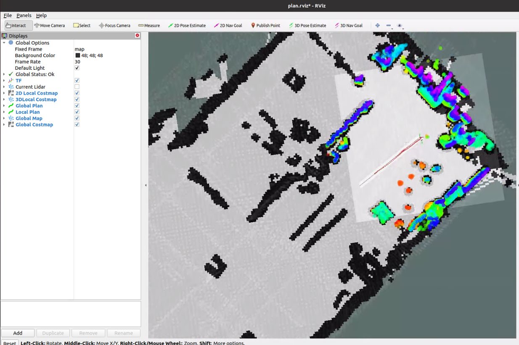Click the 2D Local Costmap icon
The height and width of the screenshot is (345, 519).
11,93
